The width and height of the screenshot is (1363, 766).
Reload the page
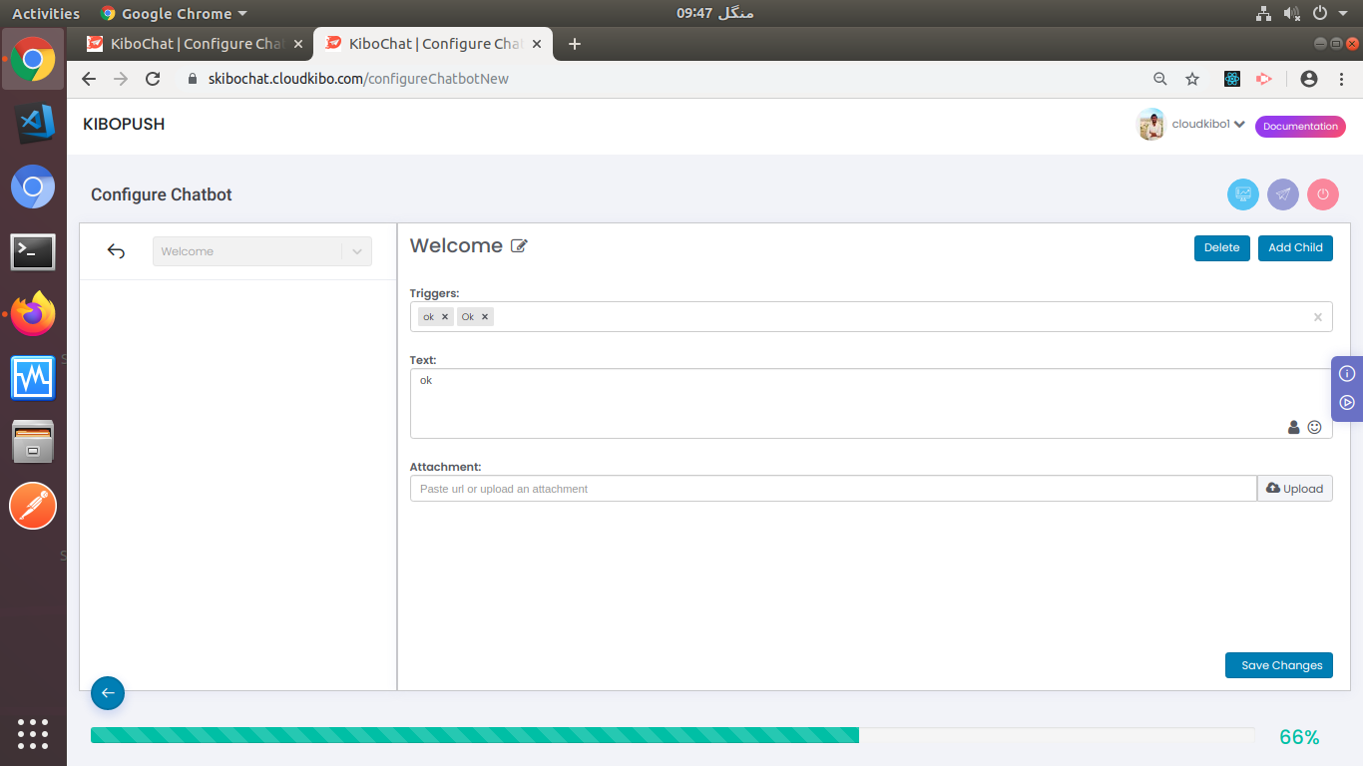point(153,79)
